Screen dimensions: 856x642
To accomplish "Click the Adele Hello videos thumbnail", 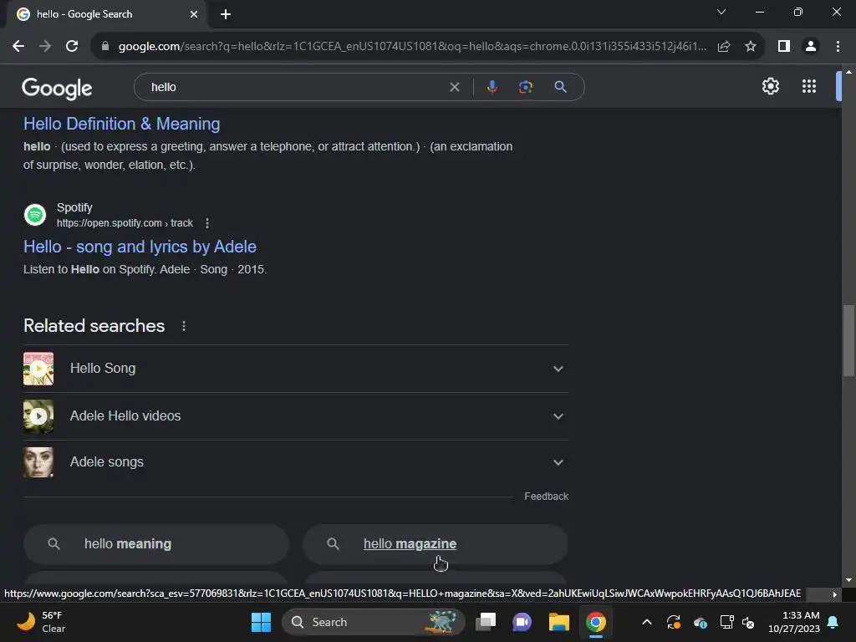I will [x=38, y=416].
